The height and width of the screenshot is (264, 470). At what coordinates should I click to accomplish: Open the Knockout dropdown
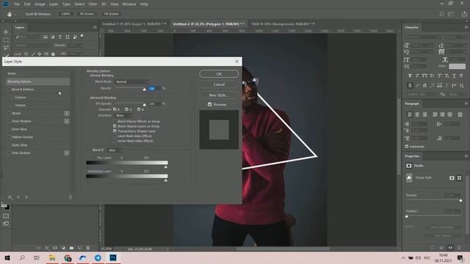coord(123,116)
